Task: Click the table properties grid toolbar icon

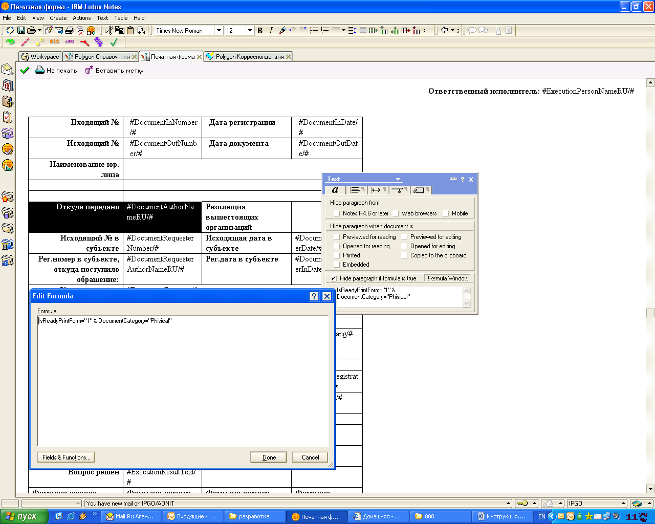Action: click(x=363, y=31)
